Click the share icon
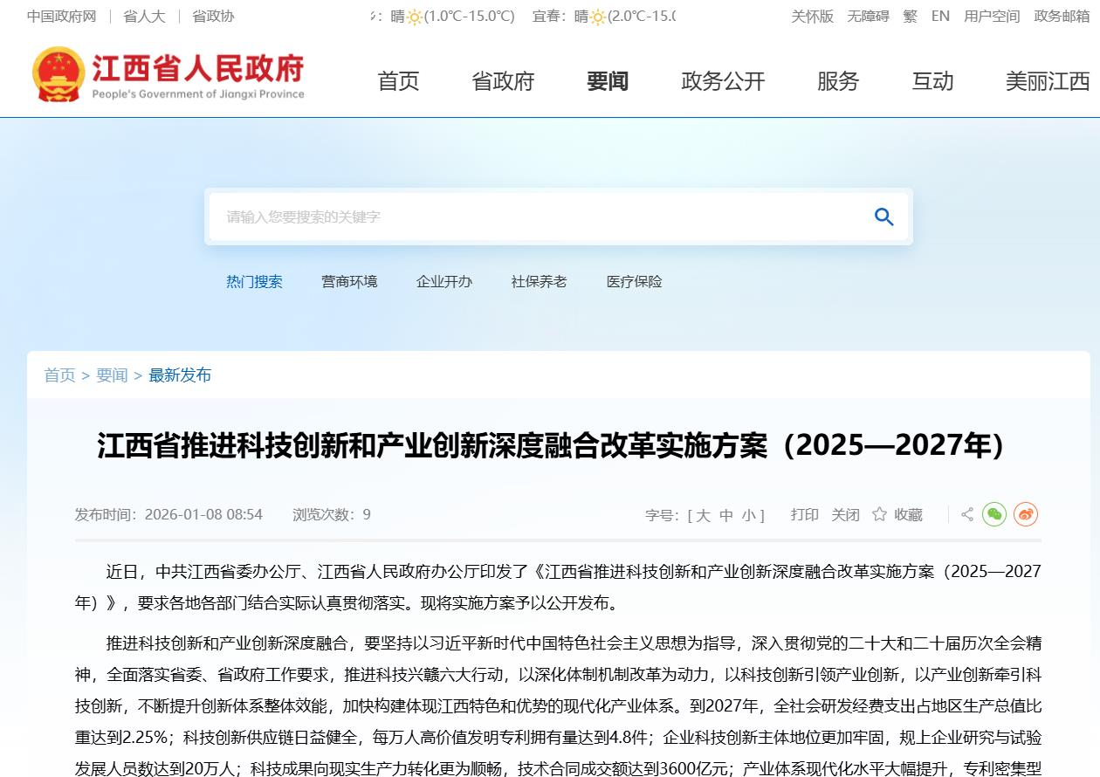Screen dimensions: 1100x777 tap(967, 514)
